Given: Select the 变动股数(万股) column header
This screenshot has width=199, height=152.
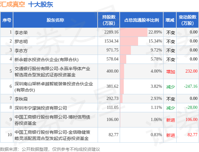Looking at the screenshot, I should (187, 20).
